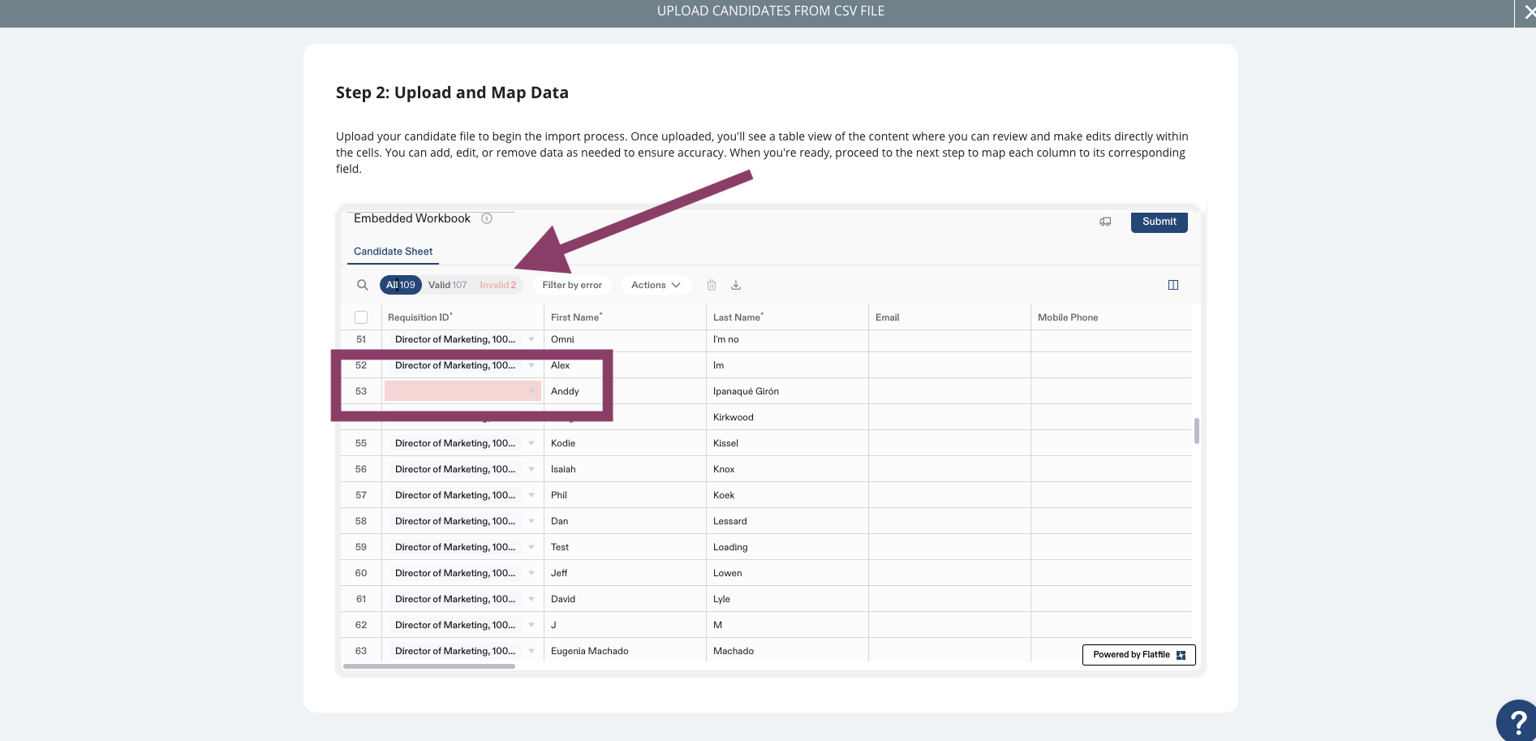1536x741 pixels.
Task: Click the Mobile Phone cell in row 60
Action: point(1112,573)
